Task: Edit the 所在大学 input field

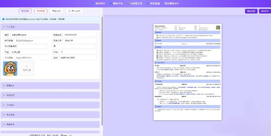Action: [80, 41]
